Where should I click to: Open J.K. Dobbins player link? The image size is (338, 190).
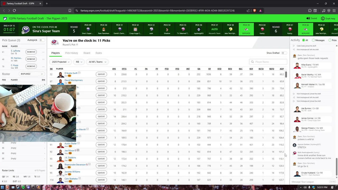[70, 158]
